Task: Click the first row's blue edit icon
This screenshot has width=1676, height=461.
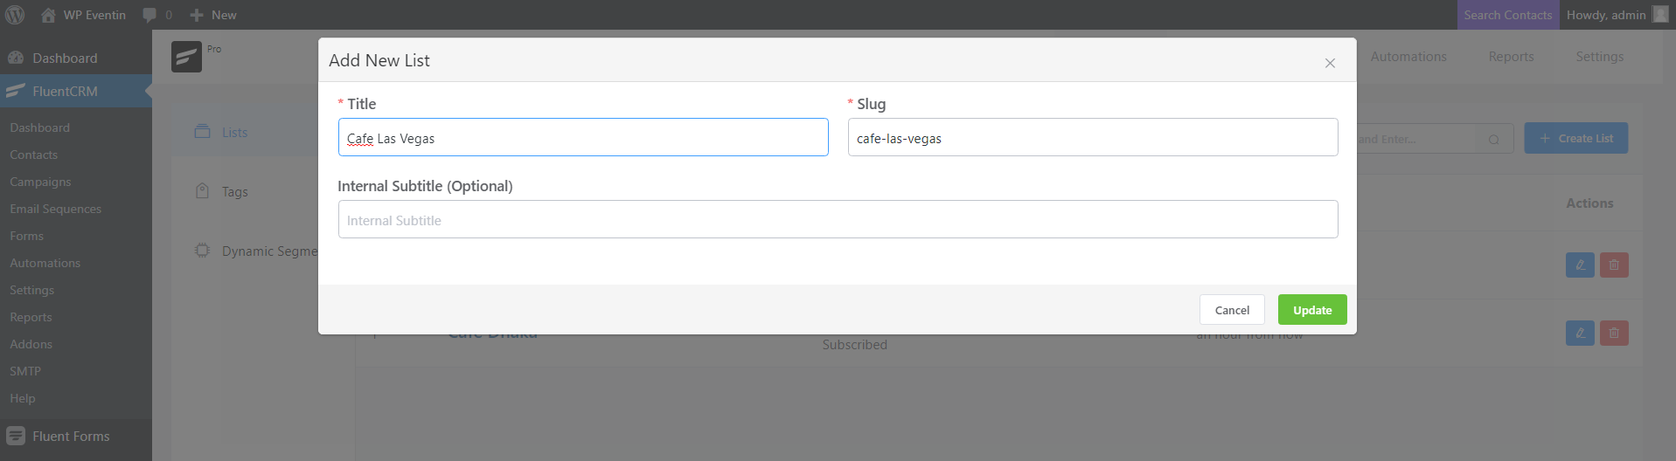Action: pyautogui.click(x=1580, y=265)
